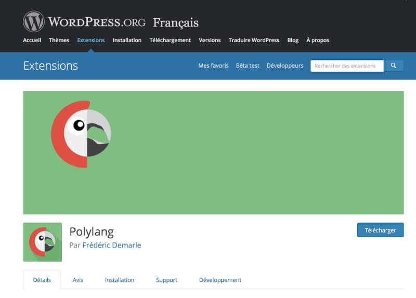Go to Installation in the top navigation
Screen dimensions: 416x298
pos(127,41)
